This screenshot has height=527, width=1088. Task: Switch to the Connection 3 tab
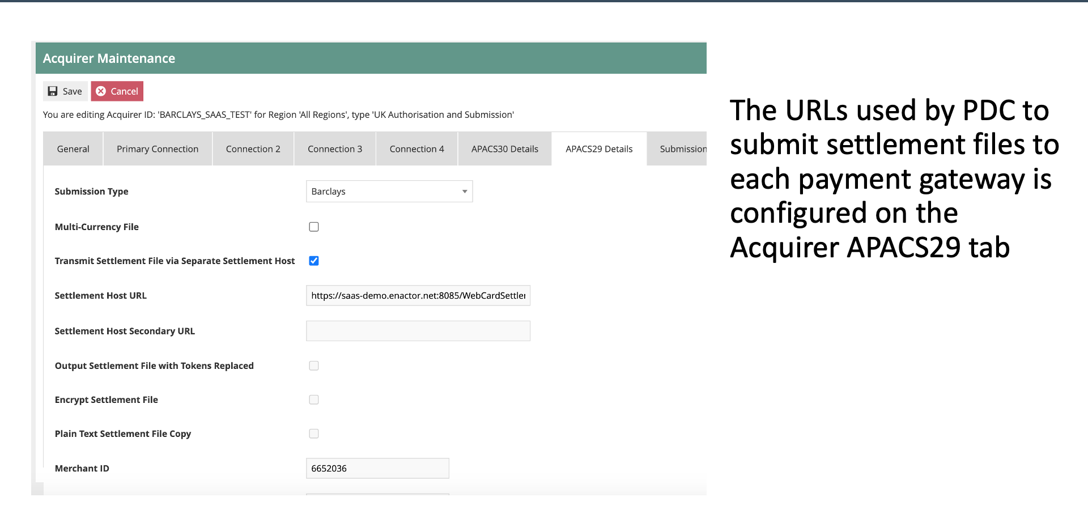pos(334,148)
